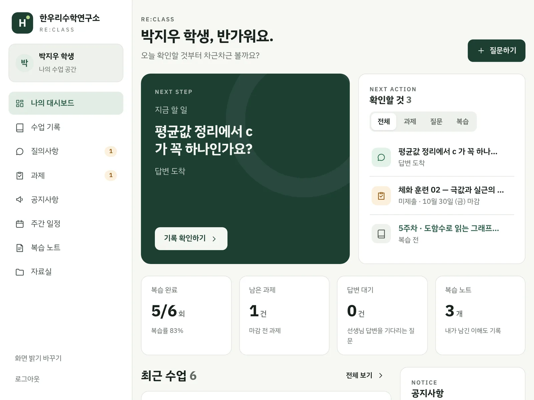This screenshot has height=400, width=534.
Task: Open the 과제 sidebar page
Action: coord(66,175)
